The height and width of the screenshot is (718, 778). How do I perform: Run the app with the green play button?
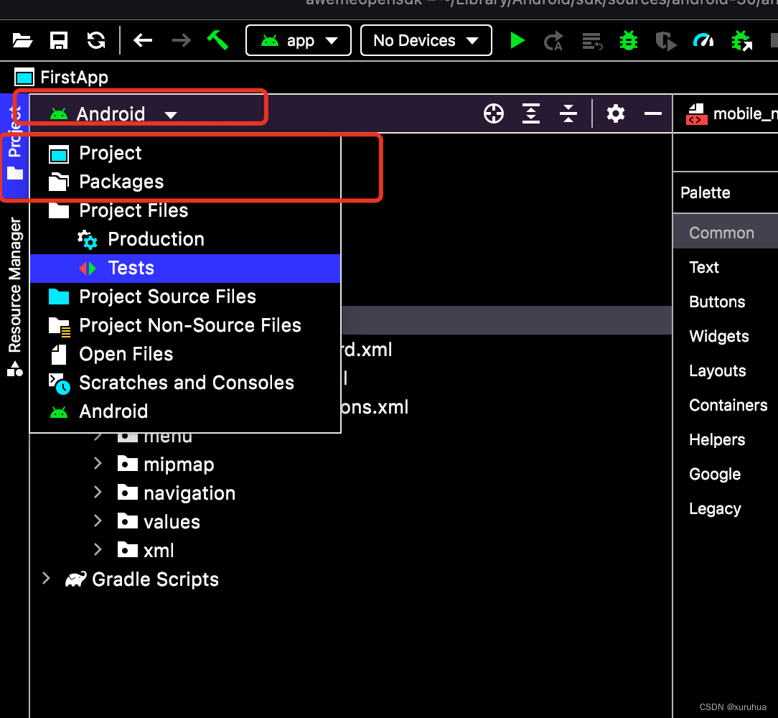click(x=517, y=40)
